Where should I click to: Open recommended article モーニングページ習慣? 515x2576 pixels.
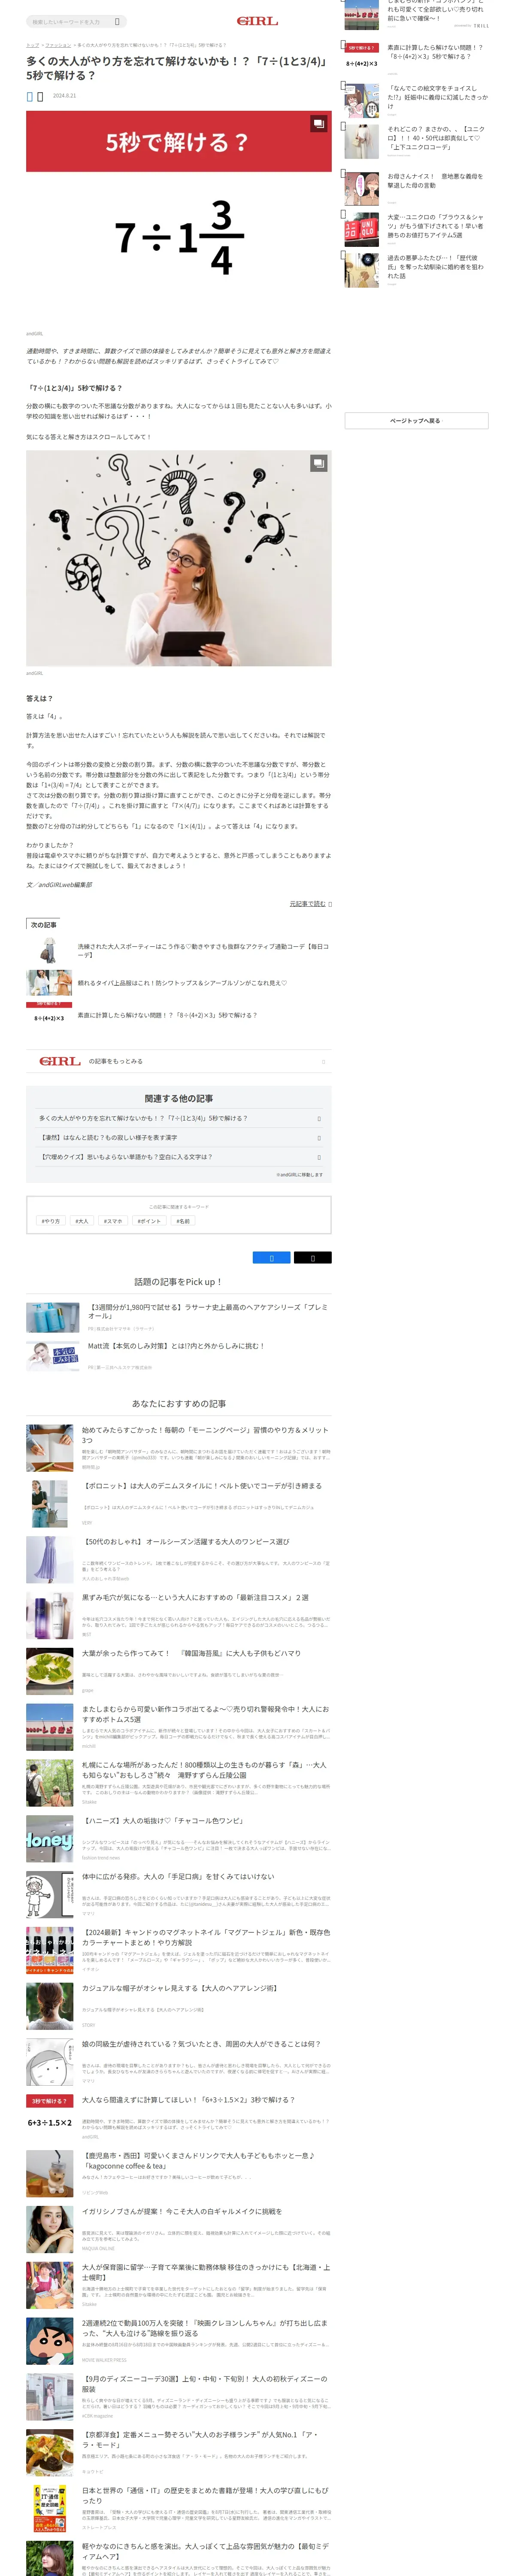pos(205,1434)
